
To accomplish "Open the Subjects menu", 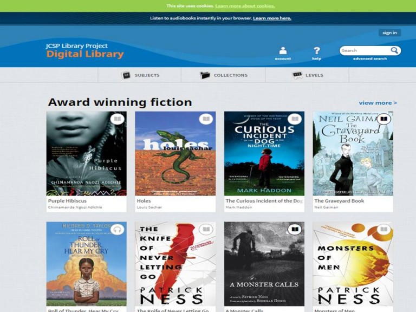I will (140, 75).
